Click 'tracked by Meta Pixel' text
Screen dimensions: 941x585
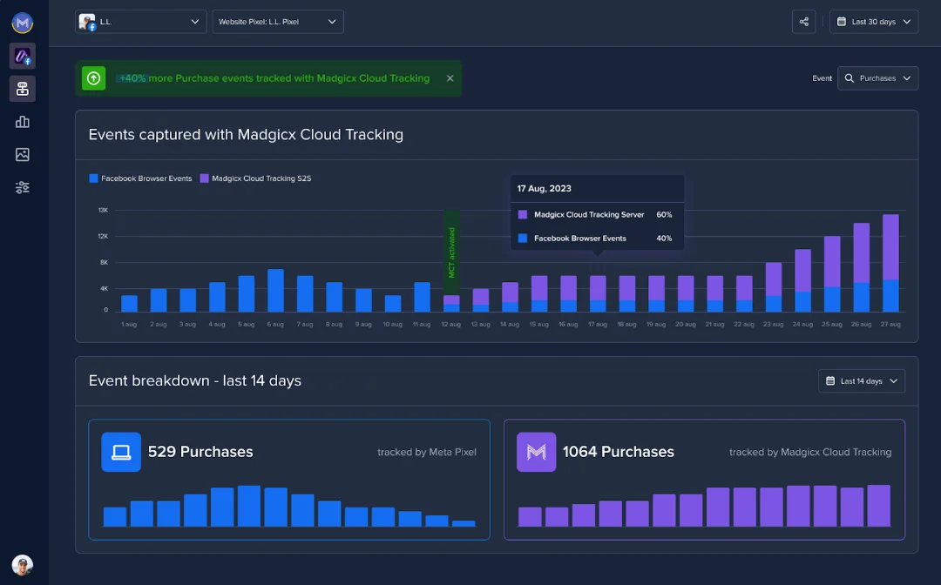pos(427,452)
